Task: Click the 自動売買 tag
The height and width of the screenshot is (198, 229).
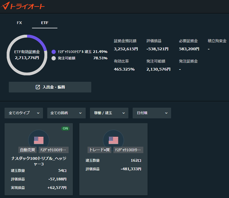Action: pyautogui.click(x=28, y=150)
